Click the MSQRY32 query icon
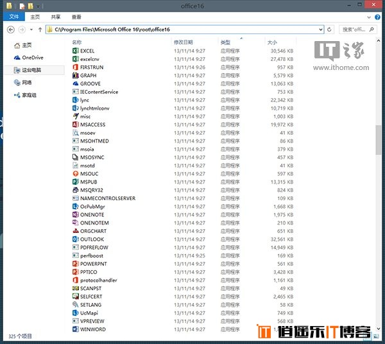 pyautogui.click(x=75, y=190)
